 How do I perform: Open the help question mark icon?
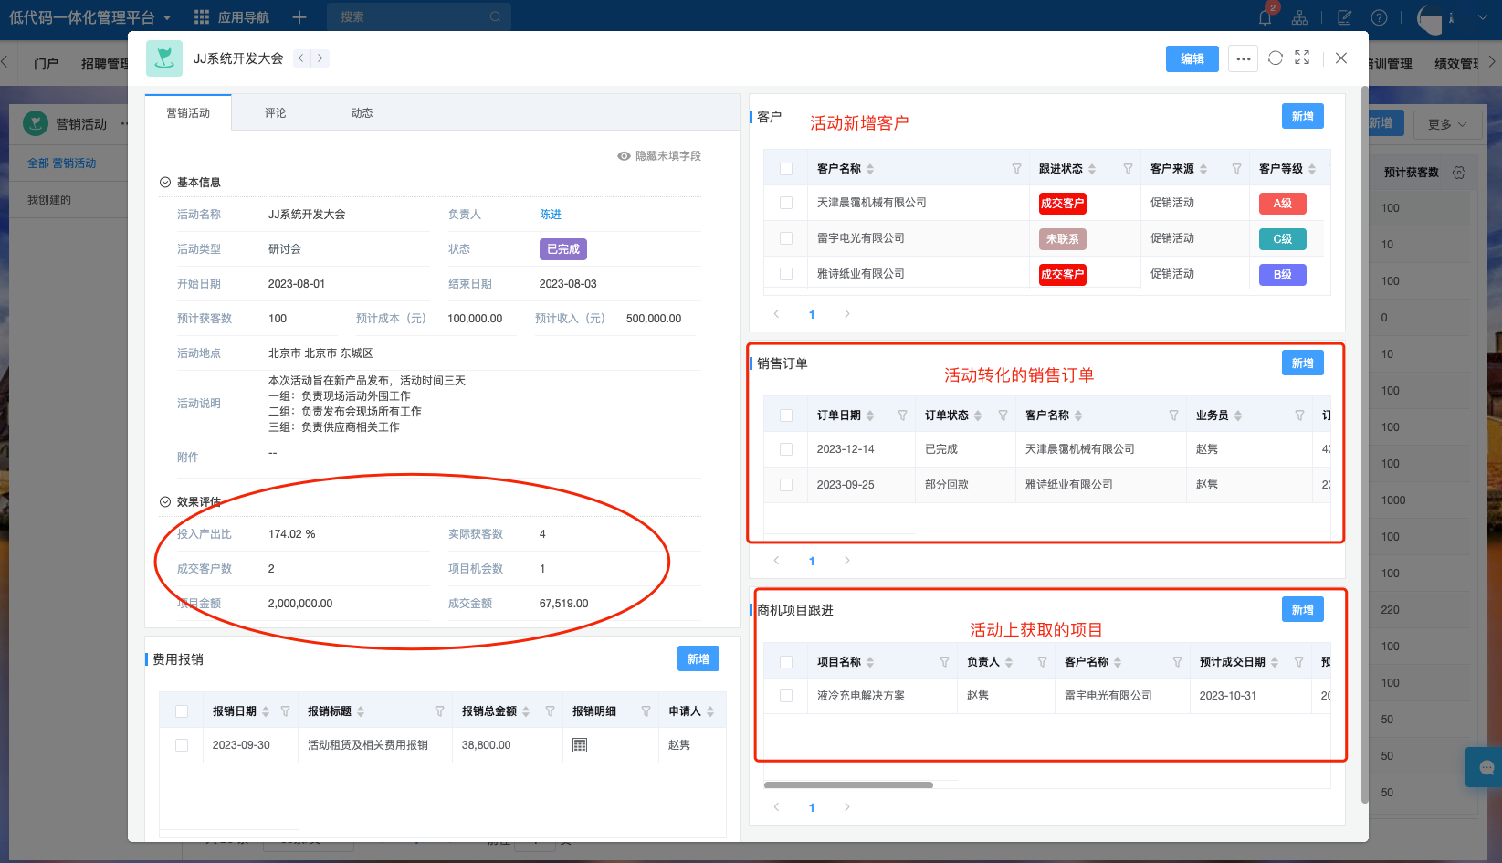(1380, 16)
